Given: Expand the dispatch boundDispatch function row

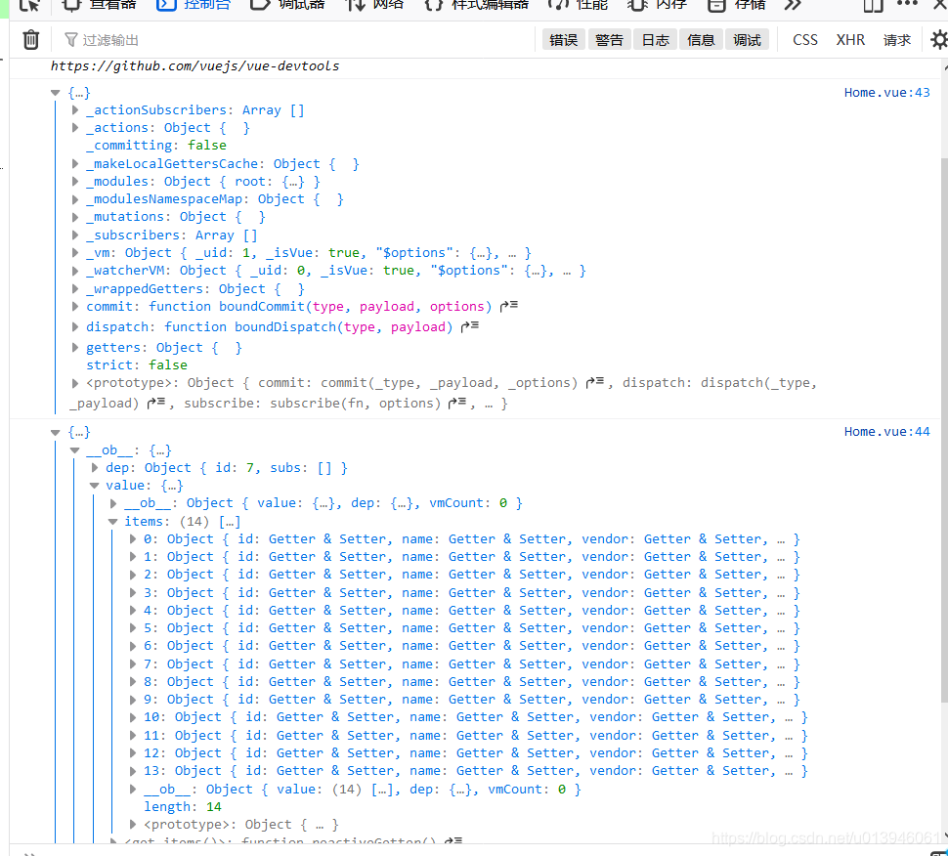Looking at the screenshot, I should 75,327.
